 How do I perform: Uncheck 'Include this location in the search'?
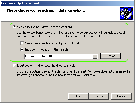[22, 49]
